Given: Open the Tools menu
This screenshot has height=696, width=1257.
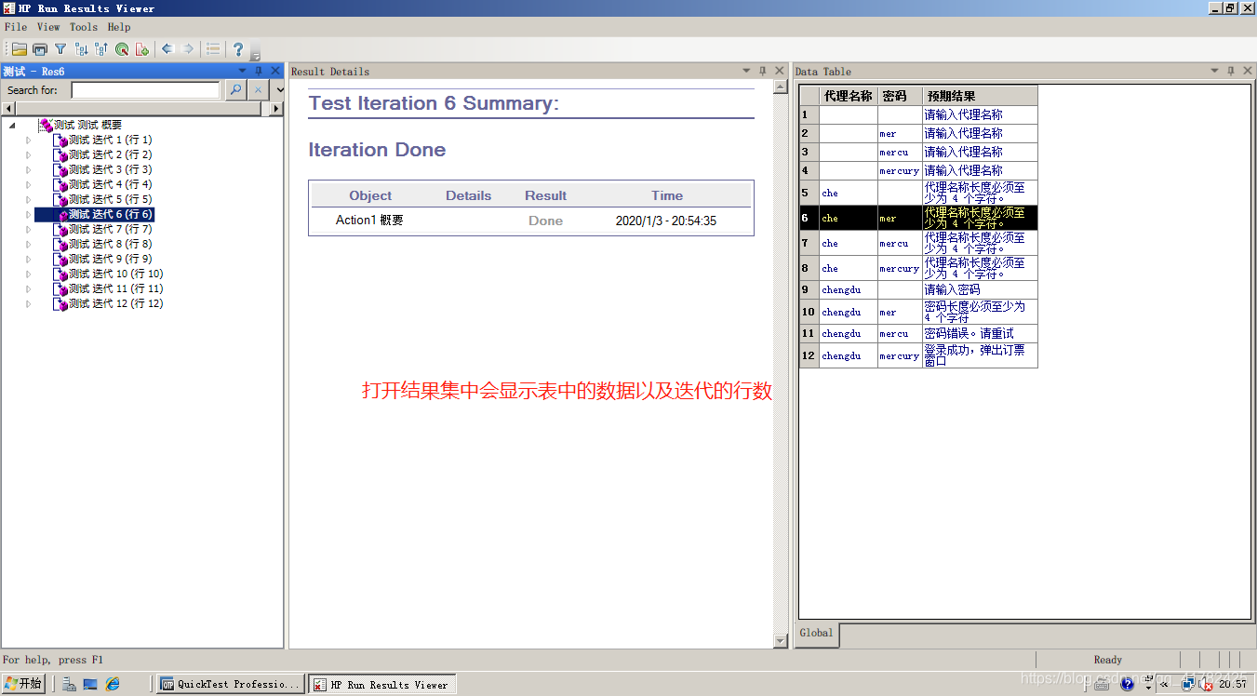Looking at the screenshot, I should point(84,27).
